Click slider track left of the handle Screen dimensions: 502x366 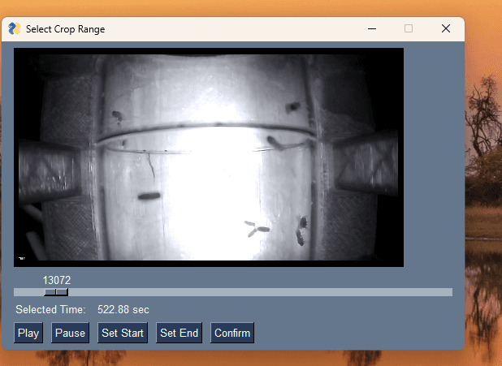28,292
